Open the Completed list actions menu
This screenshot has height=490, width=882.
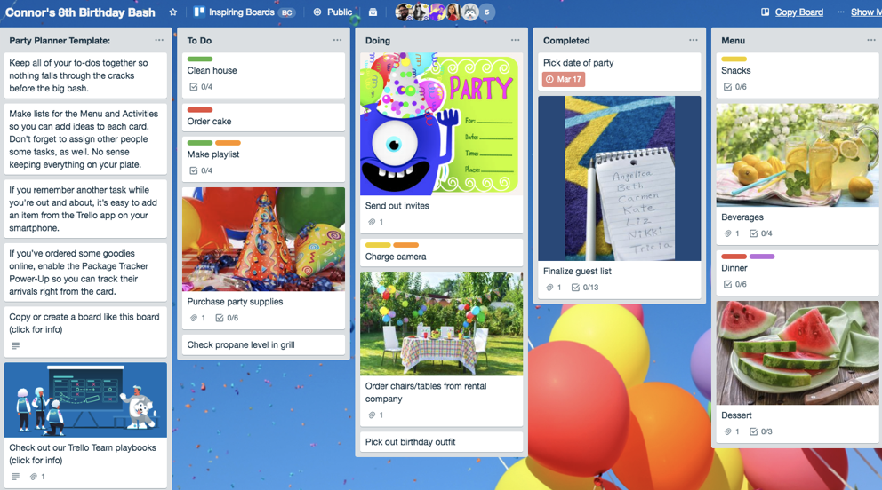pos(693,40)
